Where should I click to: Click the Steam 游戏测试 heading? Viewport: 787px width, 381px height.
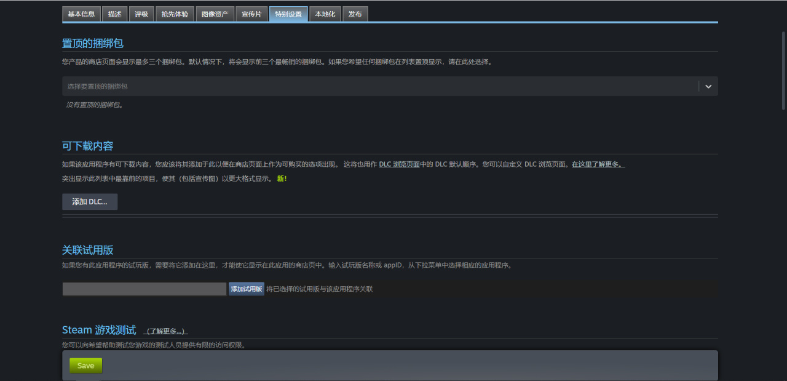point(99,330)
